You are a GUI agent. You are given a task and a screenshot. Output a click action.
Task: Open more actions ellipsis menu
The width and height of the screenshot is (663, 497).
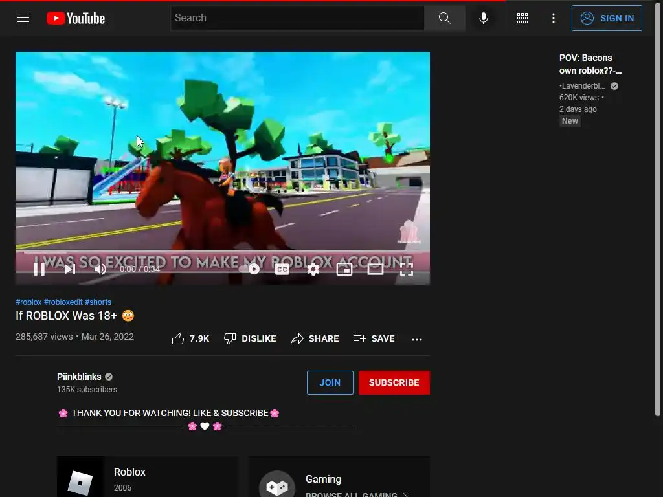click(417, 339)
